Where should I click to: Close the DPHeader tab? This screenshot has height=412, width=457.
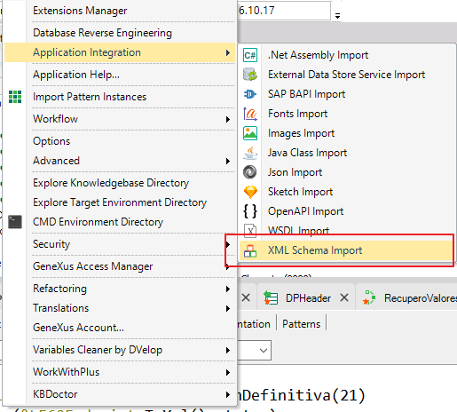tap(344, 297)
